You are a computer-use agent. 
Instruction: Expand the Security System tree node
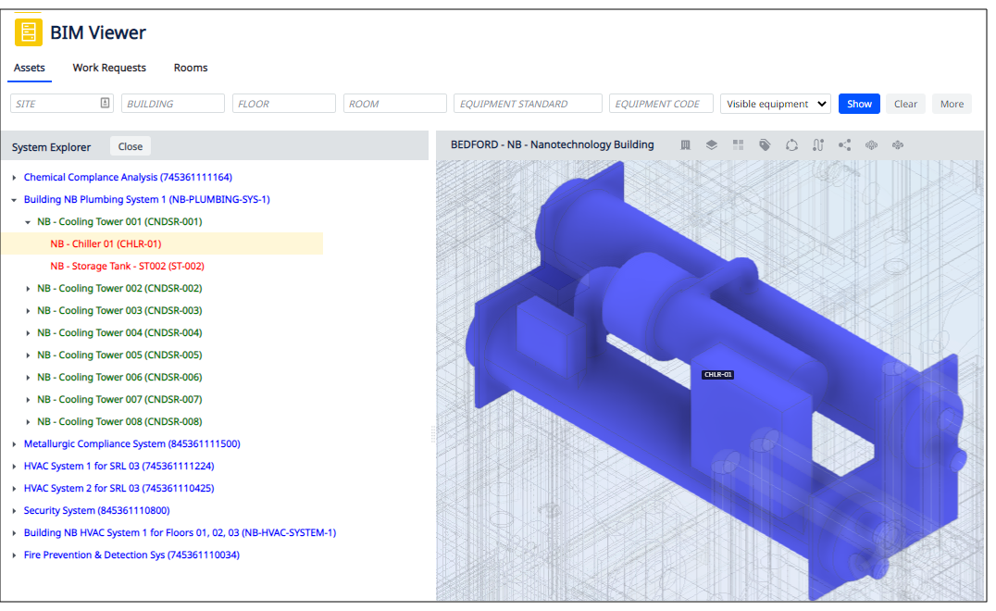tap(14, 511)
